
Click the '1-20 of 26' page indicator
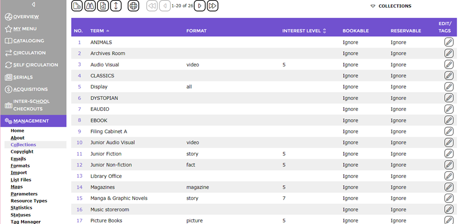(x=182, y=6)
